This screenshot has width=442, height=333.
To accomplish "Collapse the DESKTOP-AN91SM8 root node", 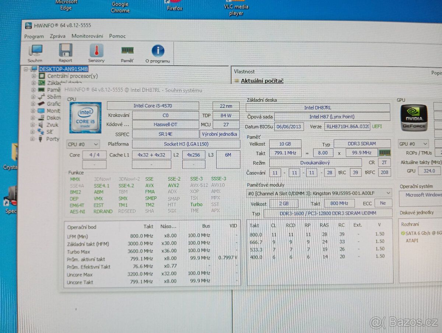I will click(x=26, y=69).
